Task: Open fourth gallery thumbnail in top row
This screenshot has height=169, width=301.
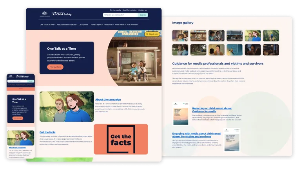Action: tap(235, 36)
